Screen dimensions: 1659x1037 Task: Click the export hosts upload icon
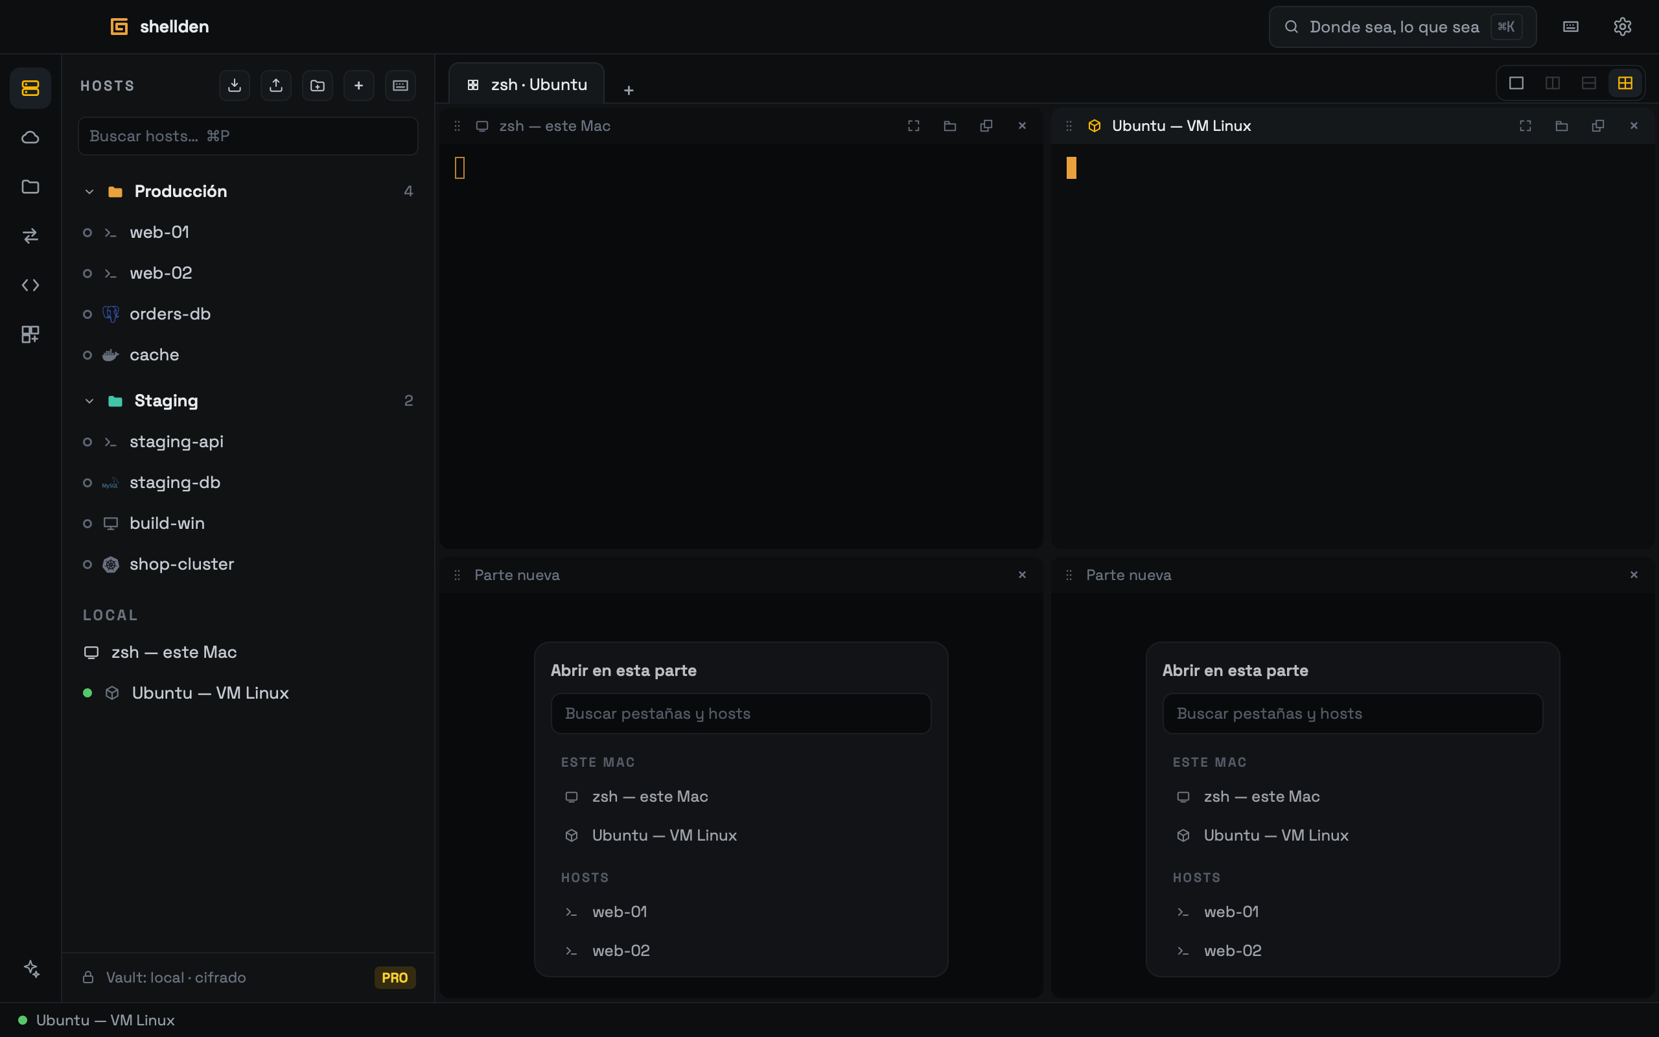point(275,86)
